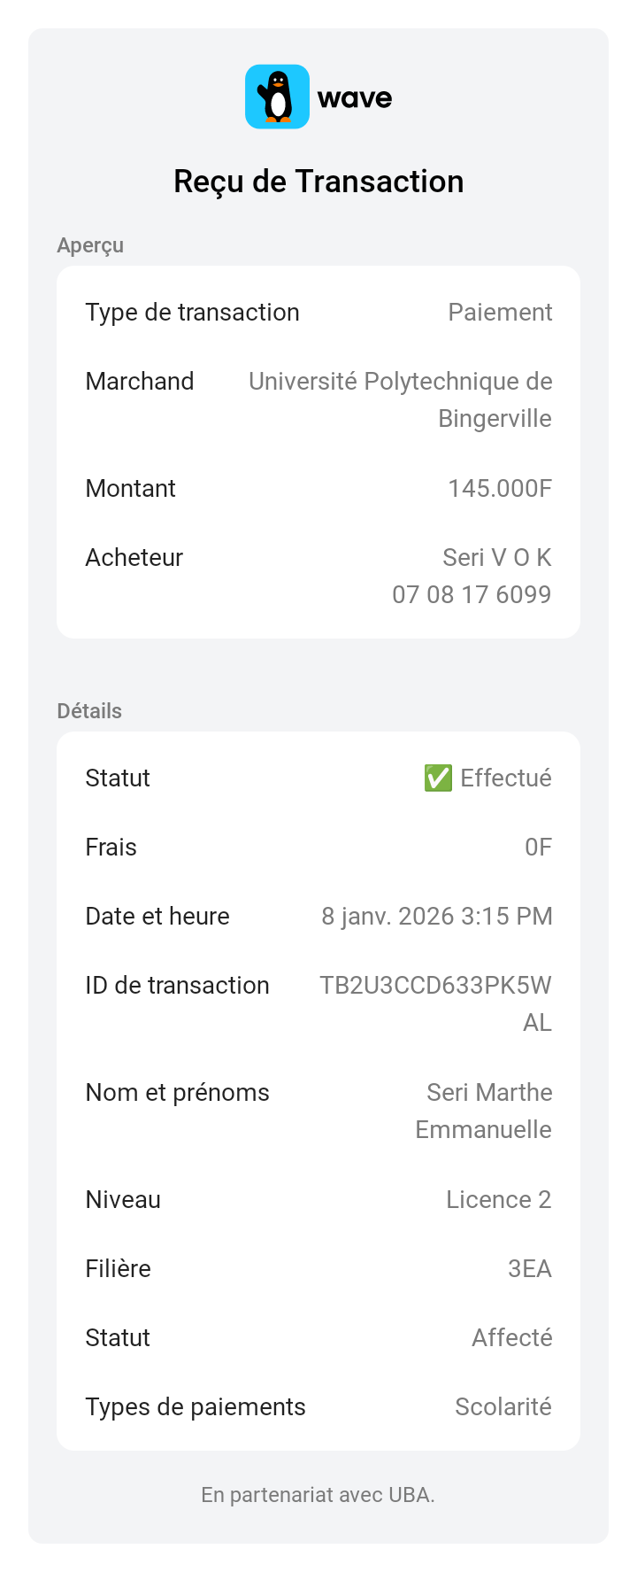637x1572 pixels.
Task: Select the Université Polytechnique de Bingerville merchant
Action: (401, 399)
